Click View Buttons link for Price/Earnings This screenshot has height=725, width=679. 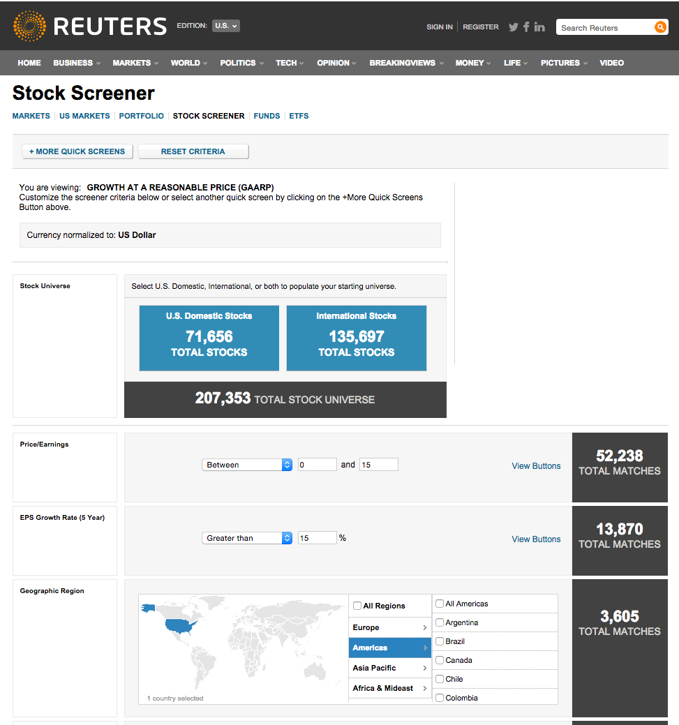click(536, 466)
